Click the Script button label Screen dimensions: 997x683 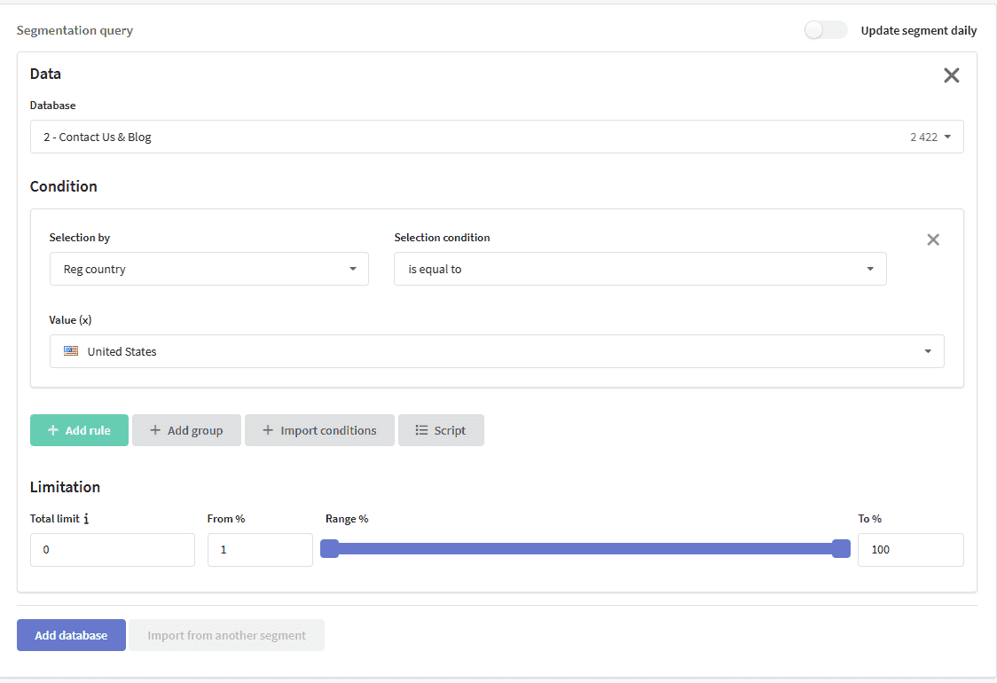[x=450, y=430]
